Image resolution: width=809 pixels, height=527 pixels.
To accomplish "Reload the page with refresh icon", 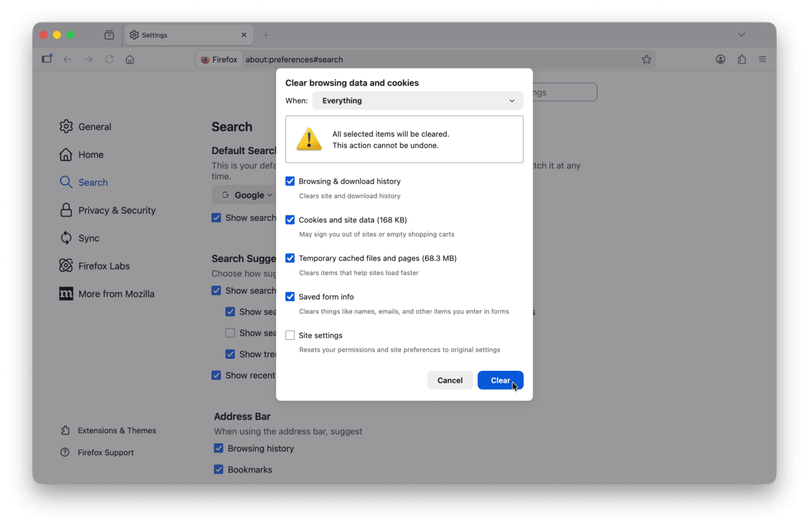I will coord(109,59).
